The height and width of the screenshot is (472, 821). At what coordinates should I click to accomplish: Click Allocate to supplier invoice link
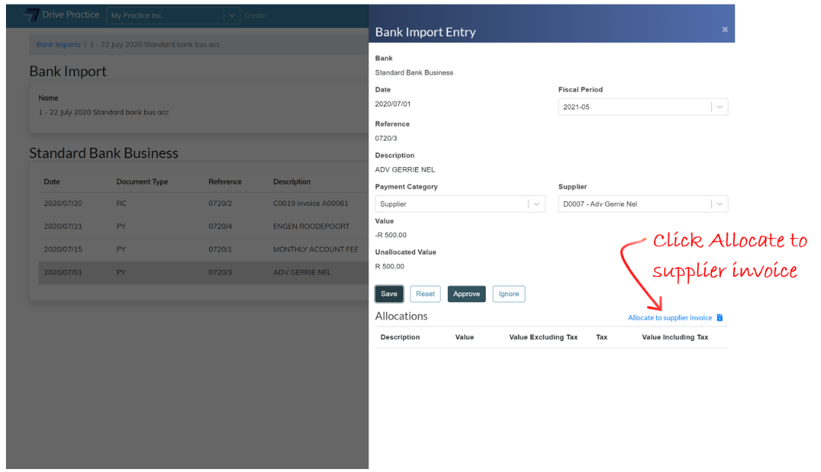[669, 318]
